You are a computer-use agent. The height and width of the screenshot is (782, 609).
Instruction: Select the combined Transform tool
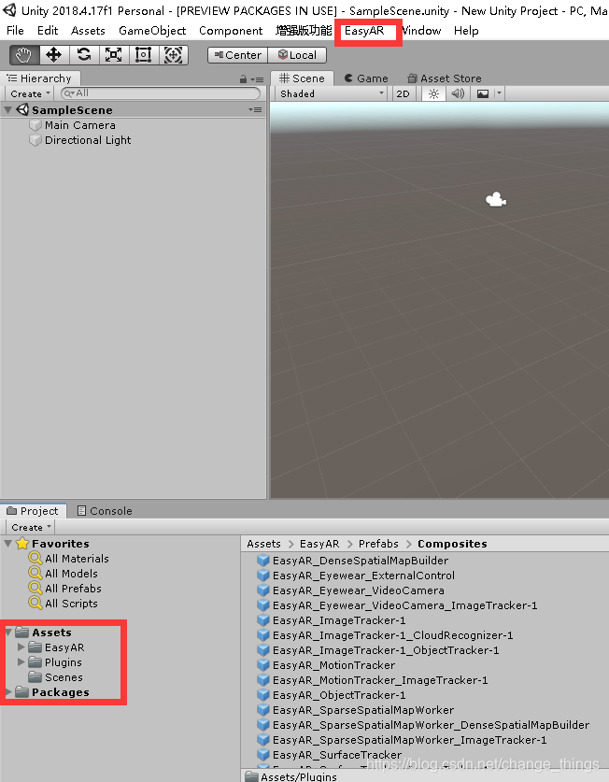pyautogui.click(x=173, y=55)
